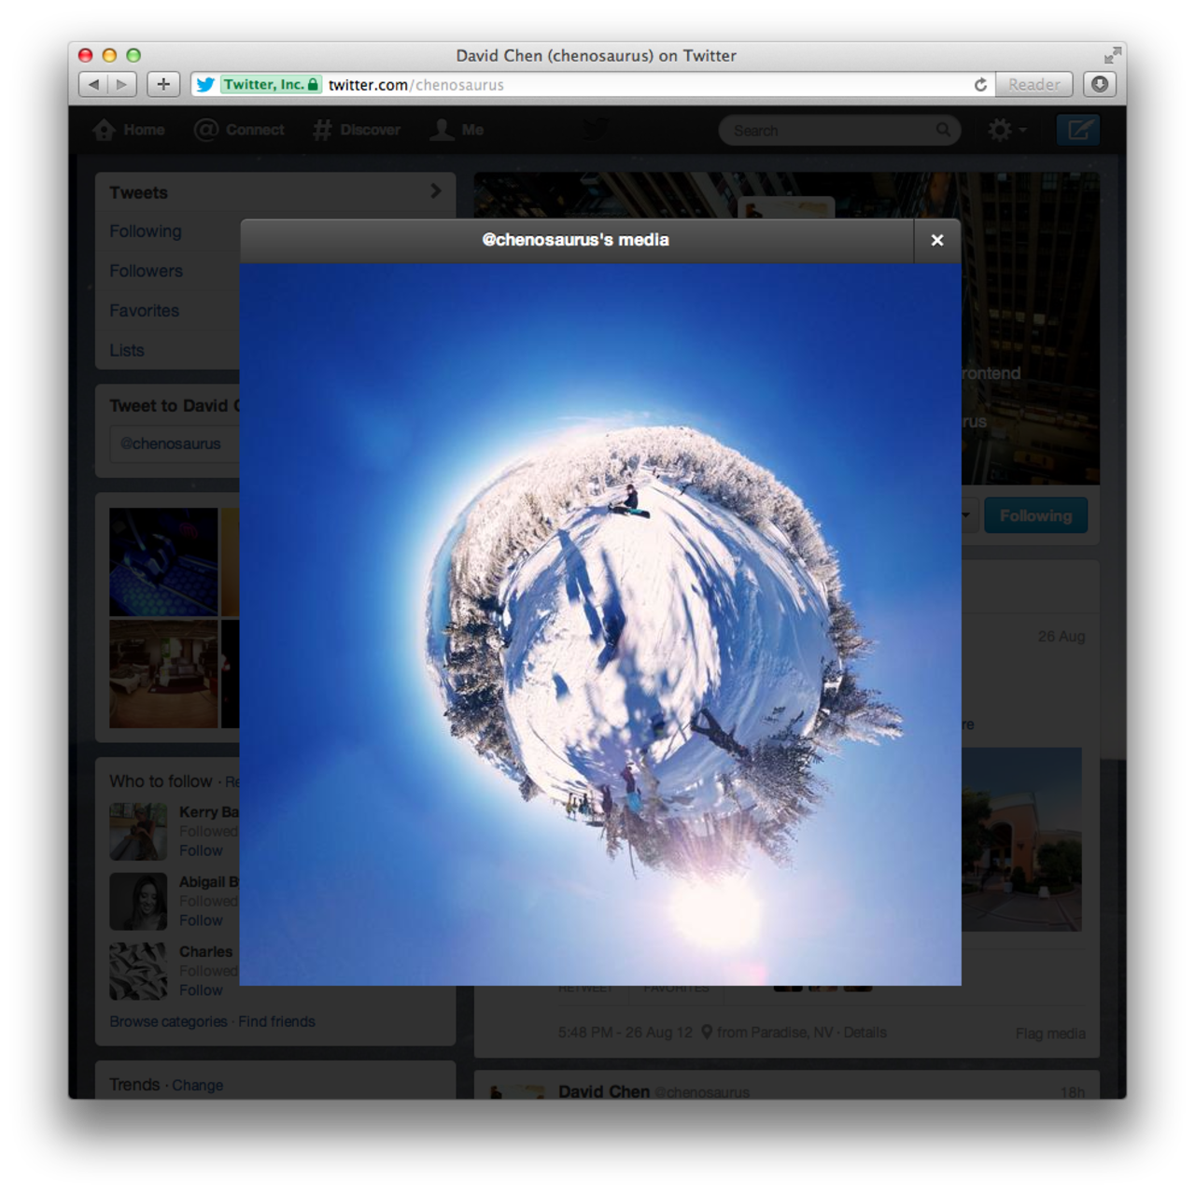Click Safari's reload page icon
The height and width of the screenshot is (1194, 1195).
coord(980,85)
